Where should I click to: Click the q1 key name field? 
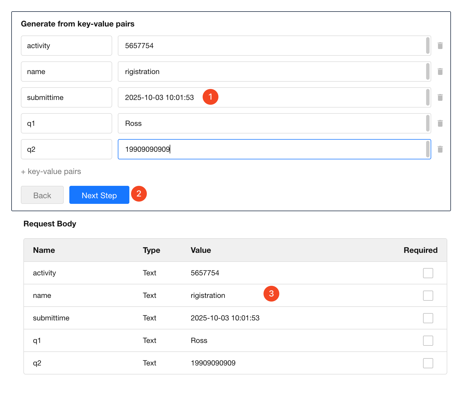coord(66,123)
